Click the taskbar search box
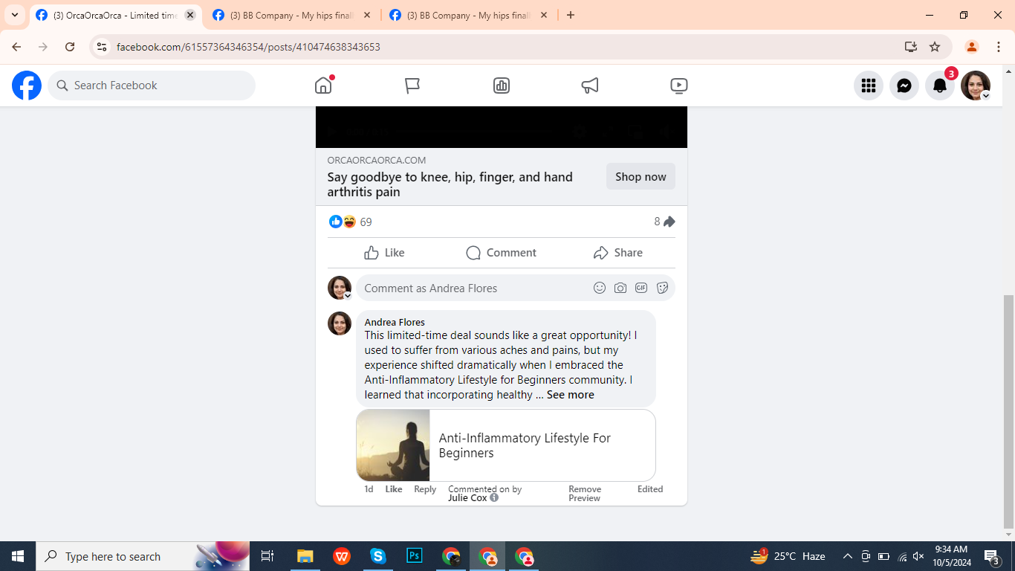The height and width of the screenshot is (571, 1015). [143, 556]
